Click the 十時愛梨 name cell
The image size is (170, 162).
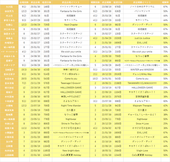9,101
